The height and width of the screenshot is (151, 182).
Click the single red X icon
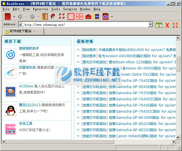click(167, 25)
